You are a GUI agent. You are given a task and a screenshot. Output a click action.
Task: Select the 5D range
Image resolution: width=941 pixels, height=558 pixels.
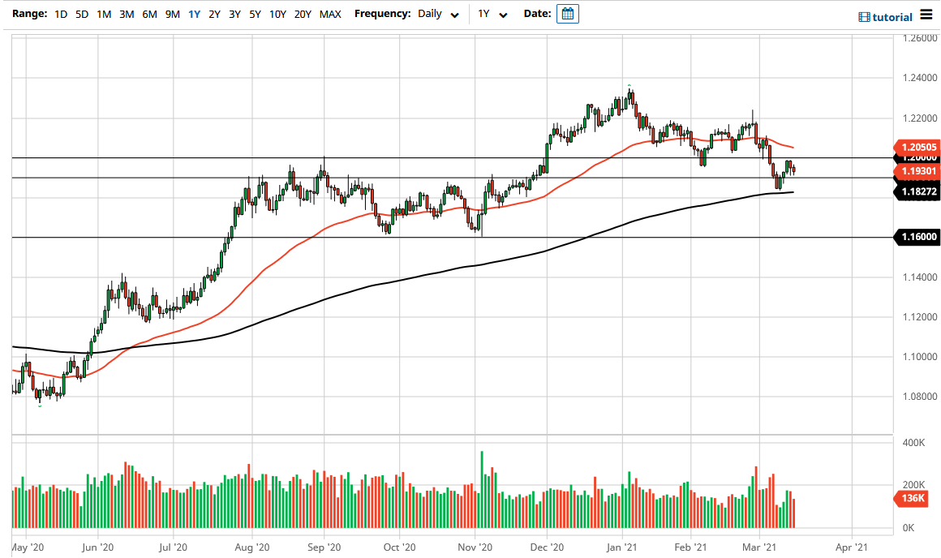pos(82,14)
